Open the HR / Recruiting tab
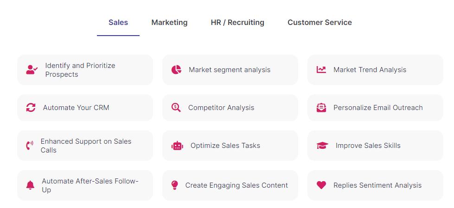The width and height of the screenshot is (454, 208). [237, 22]
